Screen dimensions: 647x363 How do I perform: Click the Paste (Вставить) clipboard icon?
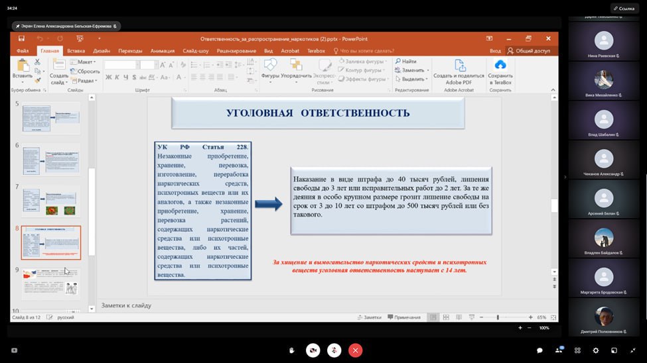(23, 66)
